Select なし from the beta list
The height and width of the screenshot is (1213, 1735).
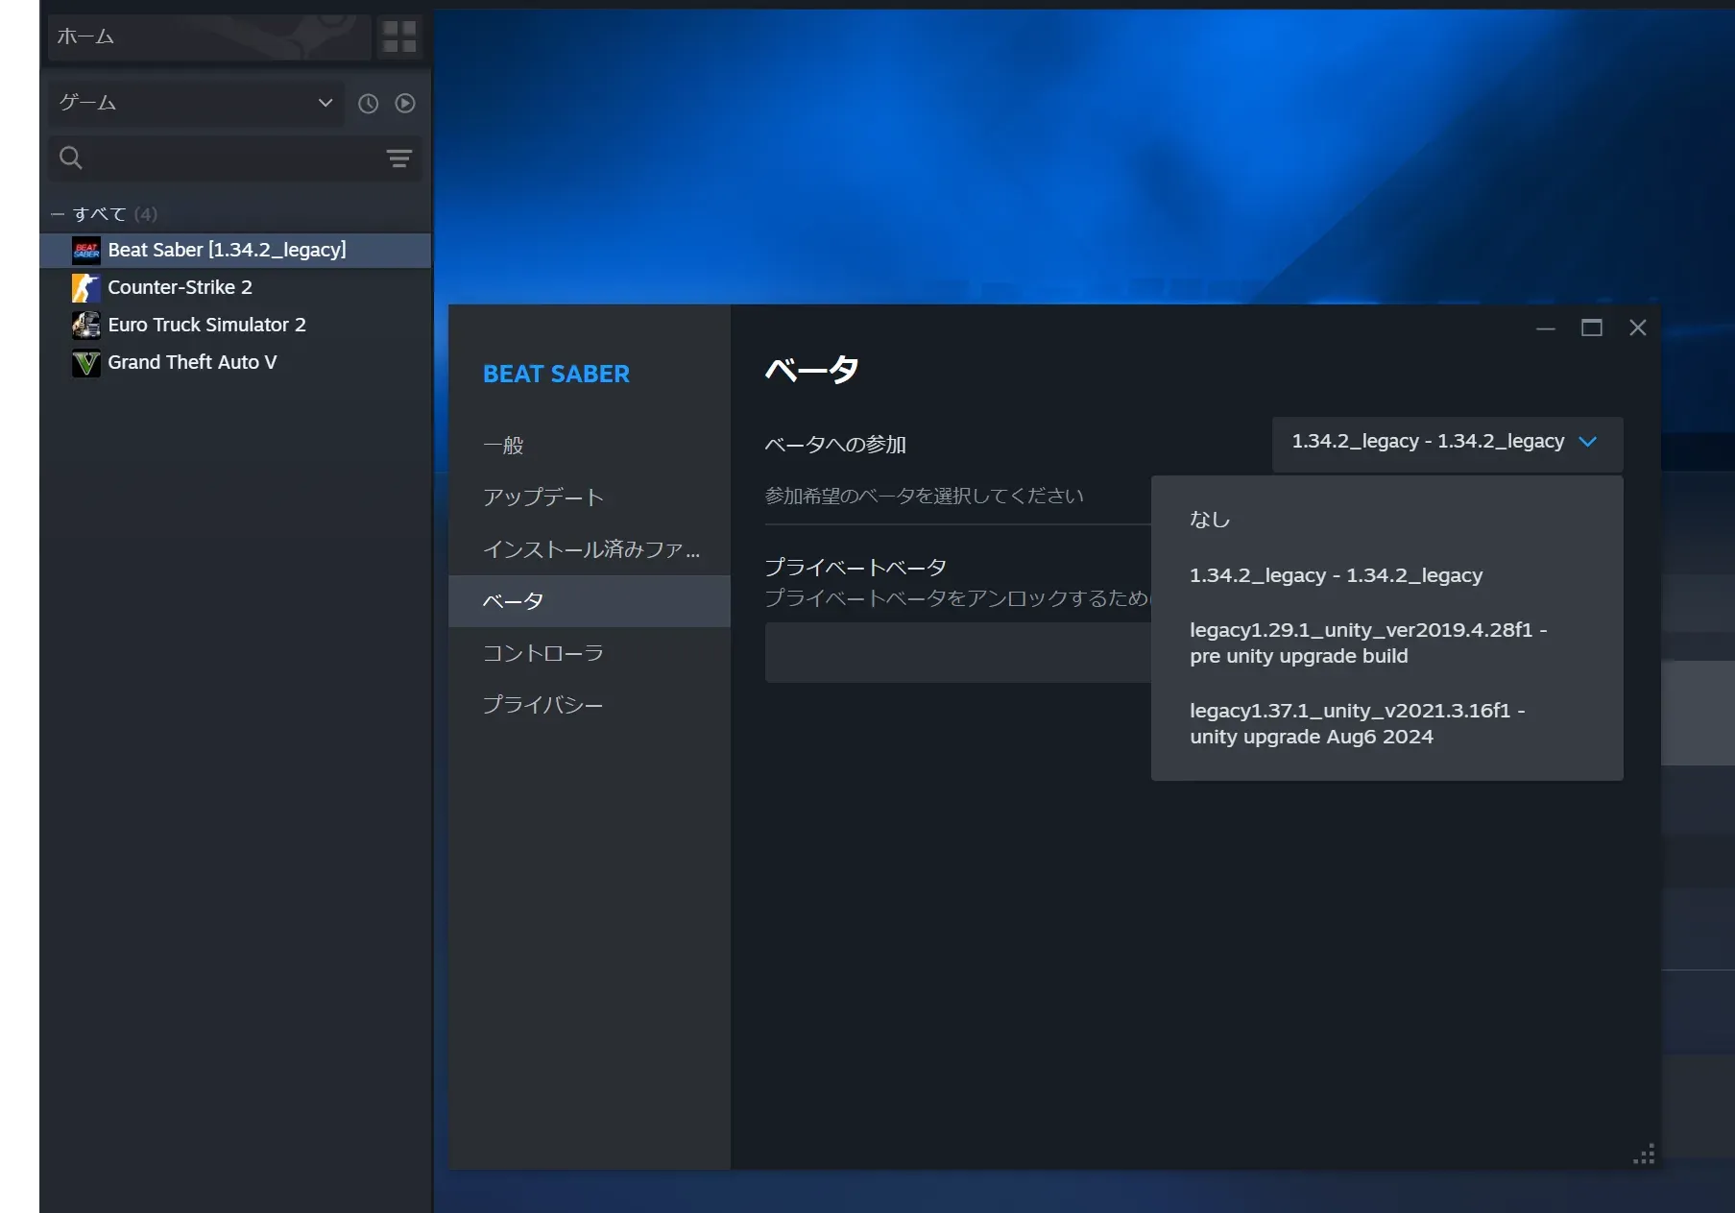(1213, 518)
